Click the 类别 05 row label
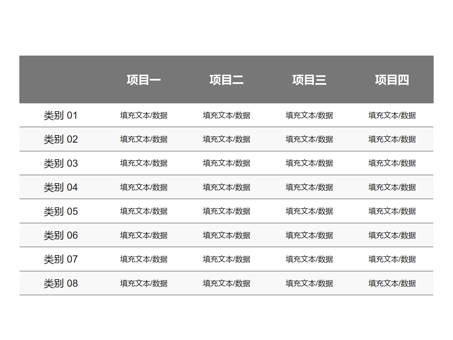 [x=61, y=211]
